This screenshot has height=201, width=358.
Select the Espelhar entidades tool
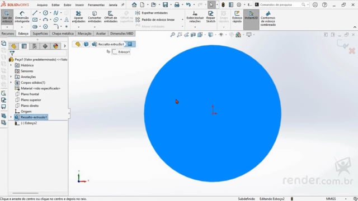coord(152,13)
